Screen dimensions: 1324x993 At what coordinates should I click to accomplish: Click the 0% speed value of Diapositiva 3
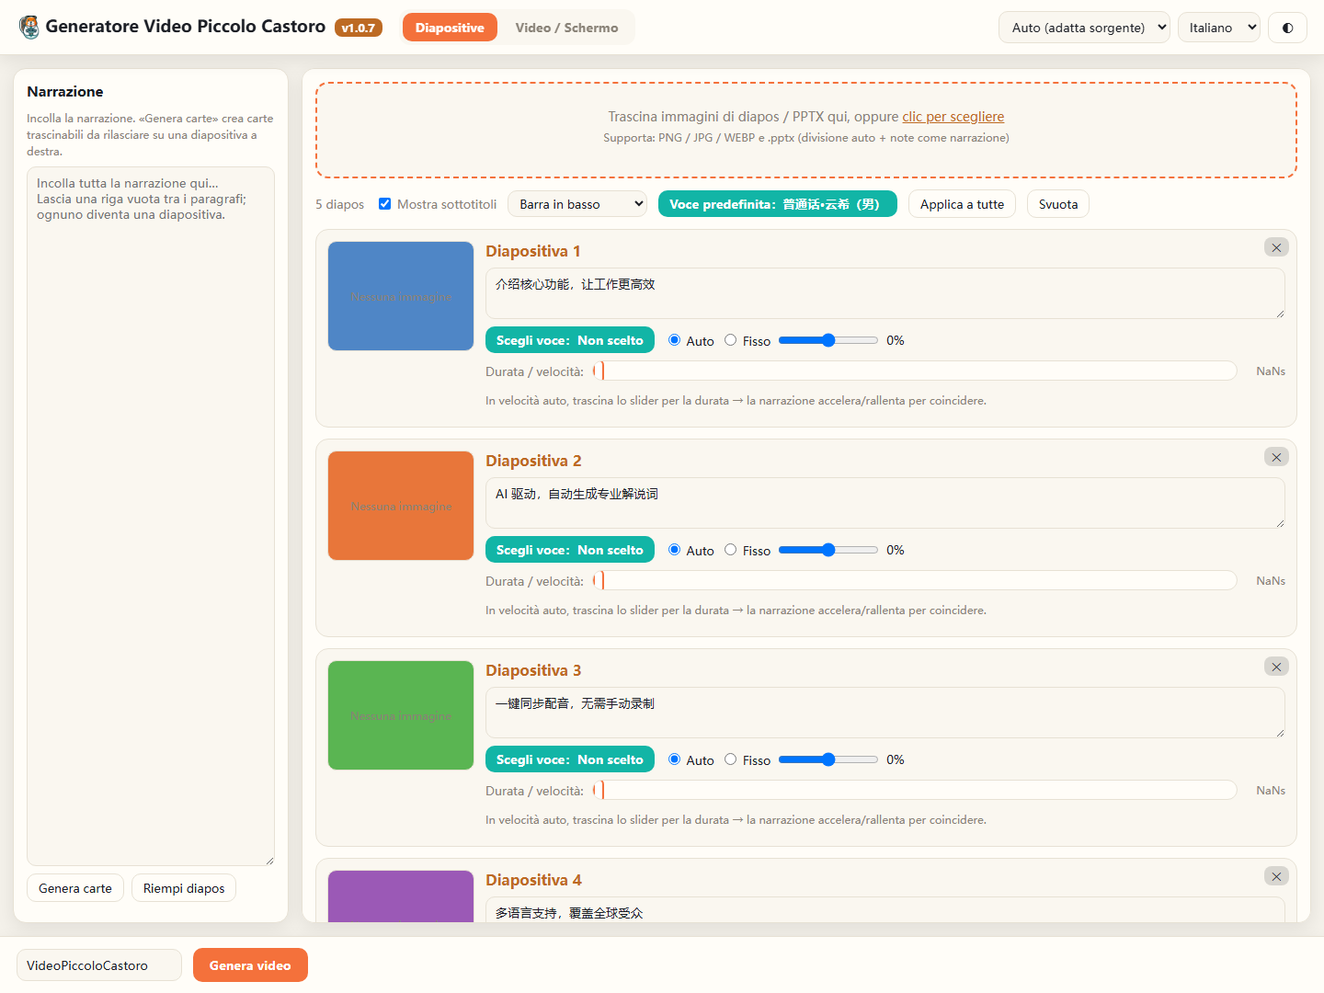click(896, 759)
